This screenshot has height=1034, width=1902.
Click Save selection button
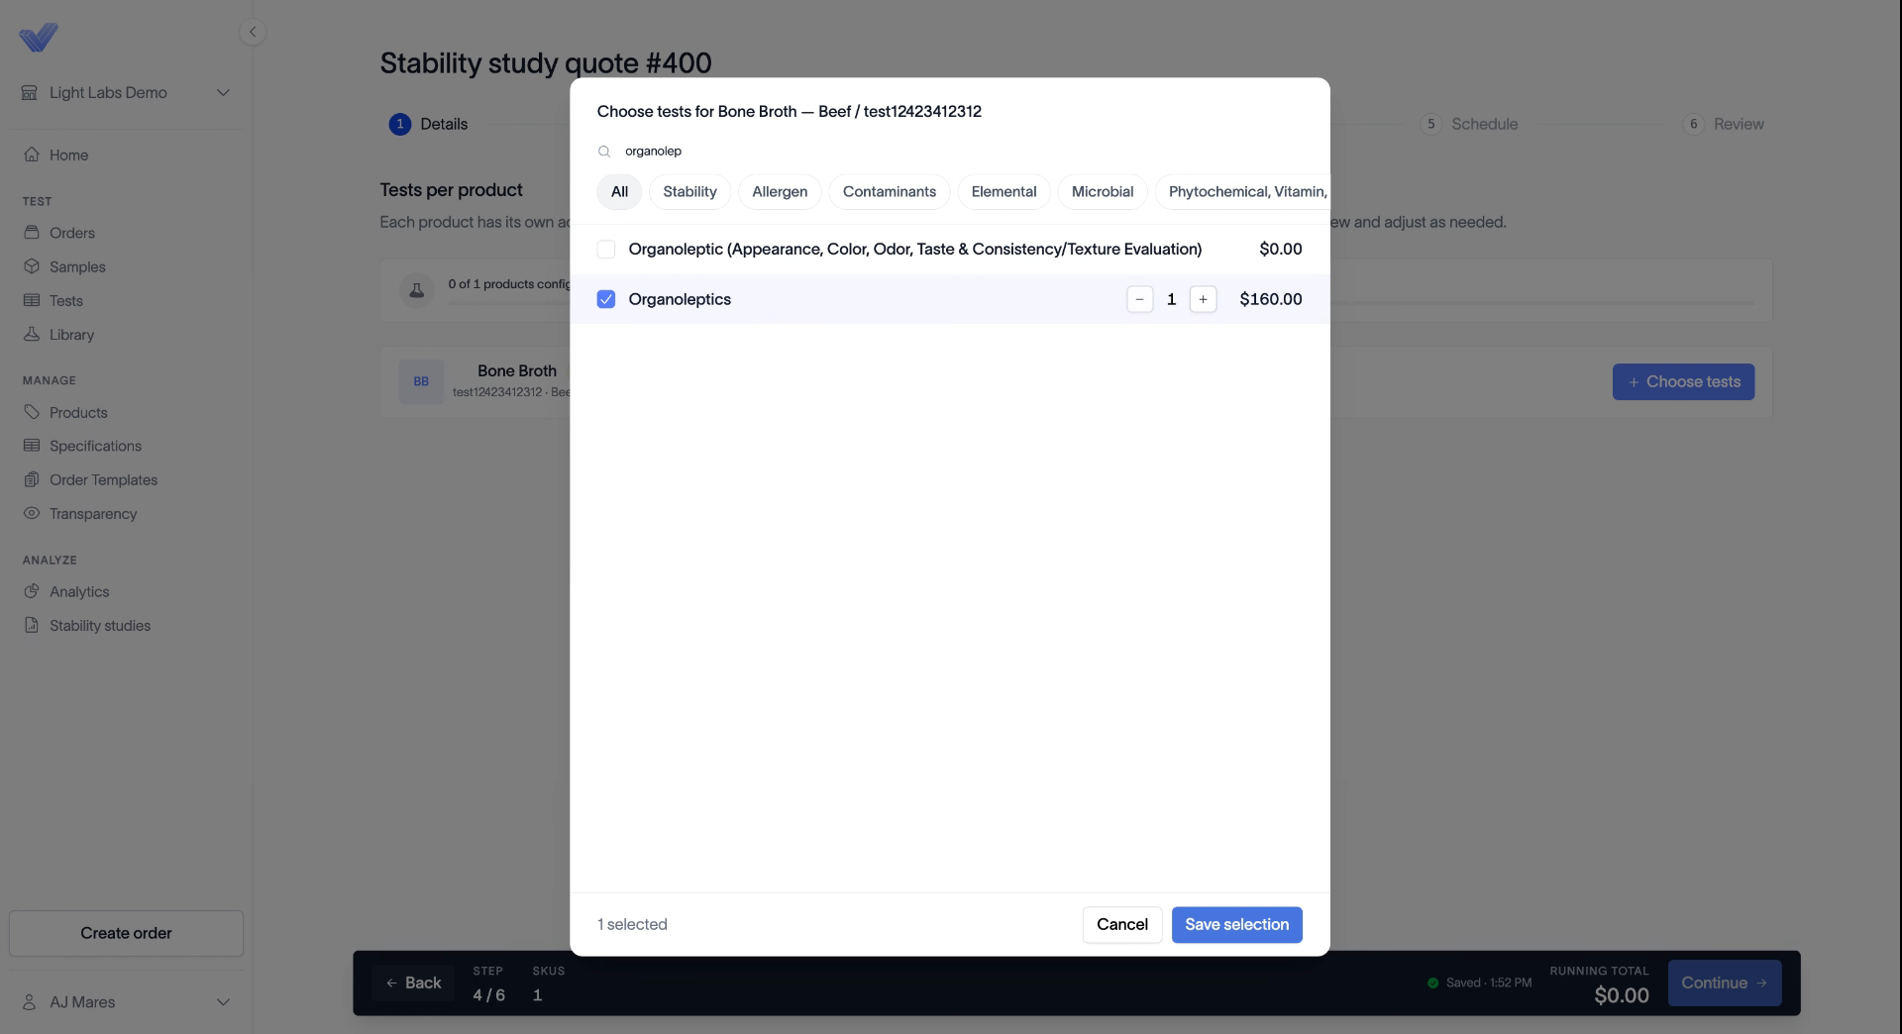(1236, 925)
